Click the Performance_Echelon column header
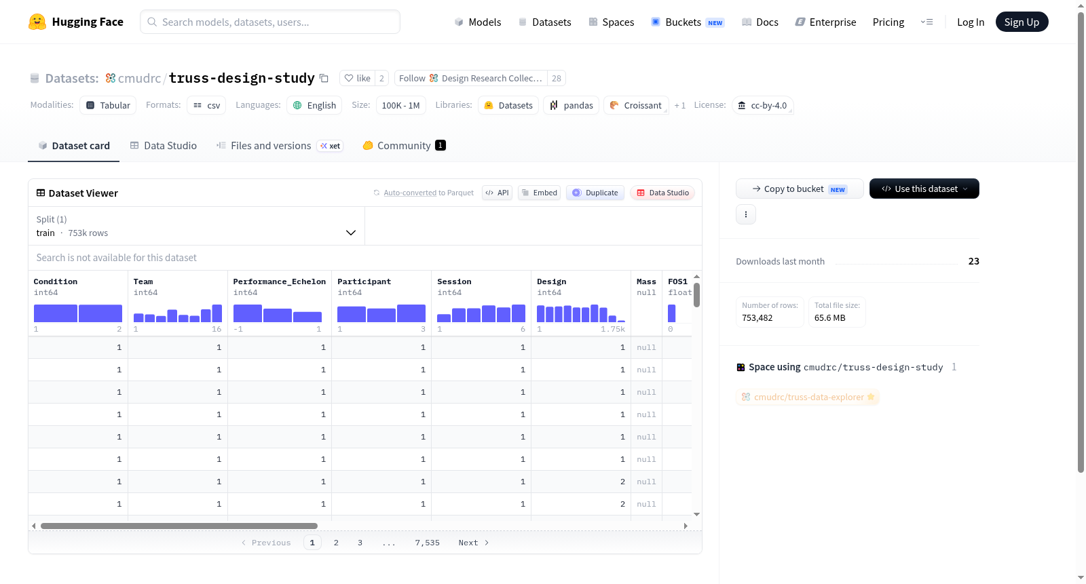This screenshot has height=584, width=1086. point(280,281)
